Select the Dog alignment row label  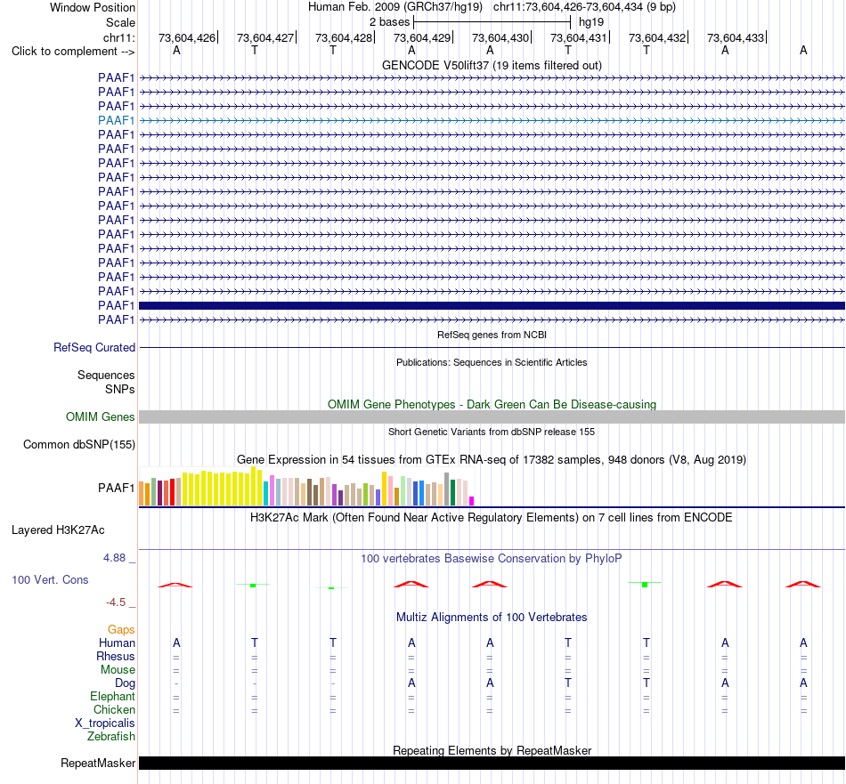(125, 683)
